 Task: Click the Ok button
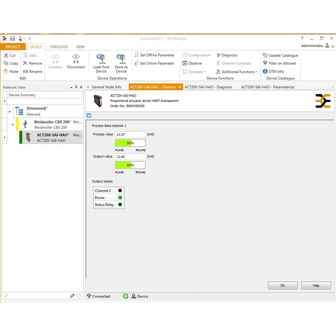pos(283,286)
